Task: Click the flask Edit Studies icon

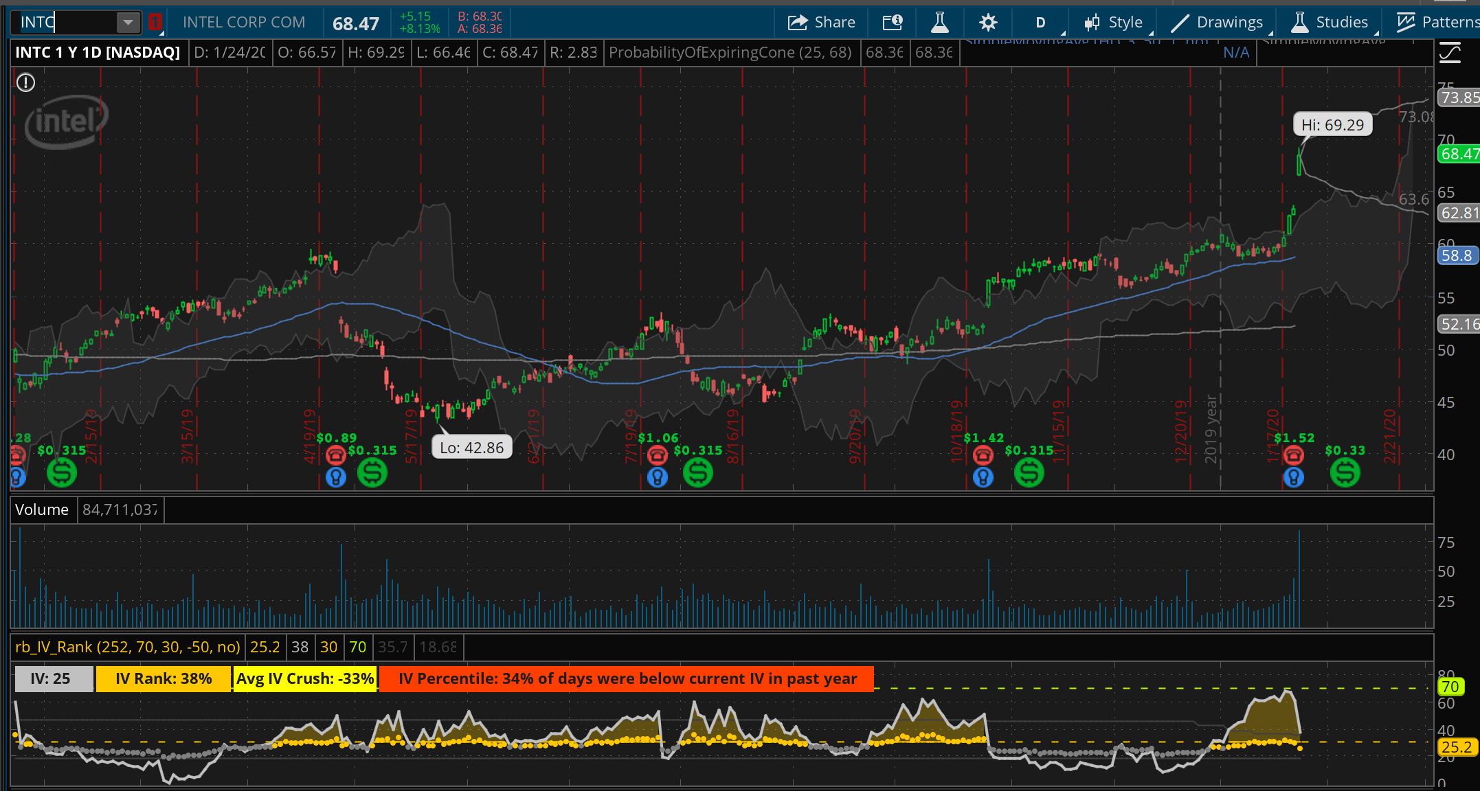Action: (940, 23)
